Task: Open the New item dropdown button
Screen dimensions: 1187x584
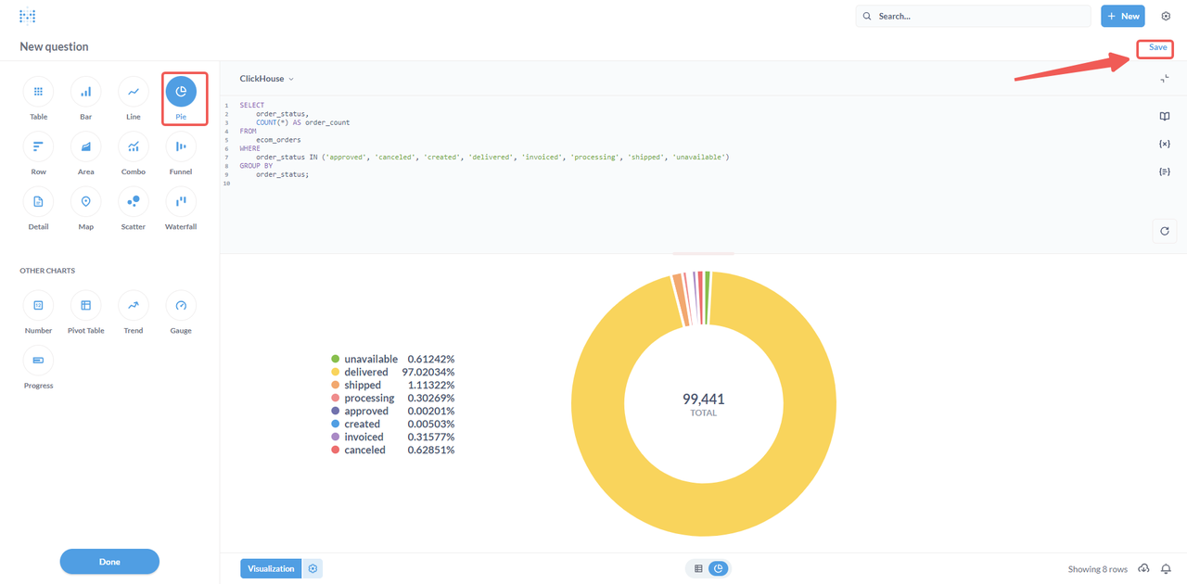Action: tap(1123, 16)
